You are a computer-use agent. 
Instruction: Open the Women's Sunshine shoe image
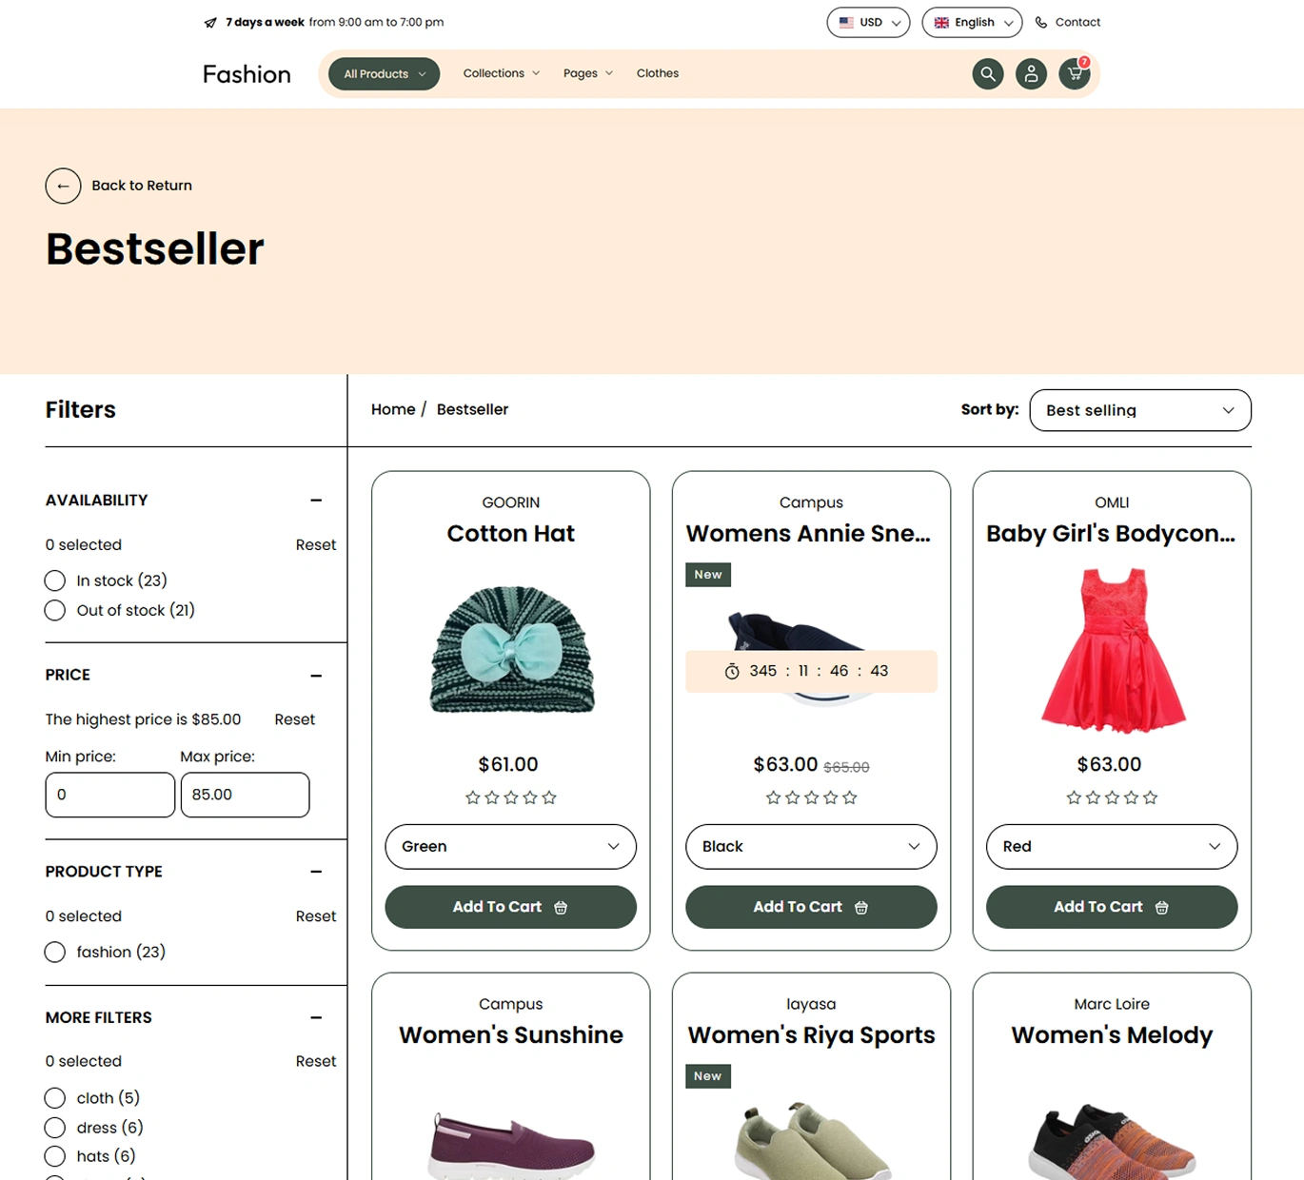tap(511, 1145)
